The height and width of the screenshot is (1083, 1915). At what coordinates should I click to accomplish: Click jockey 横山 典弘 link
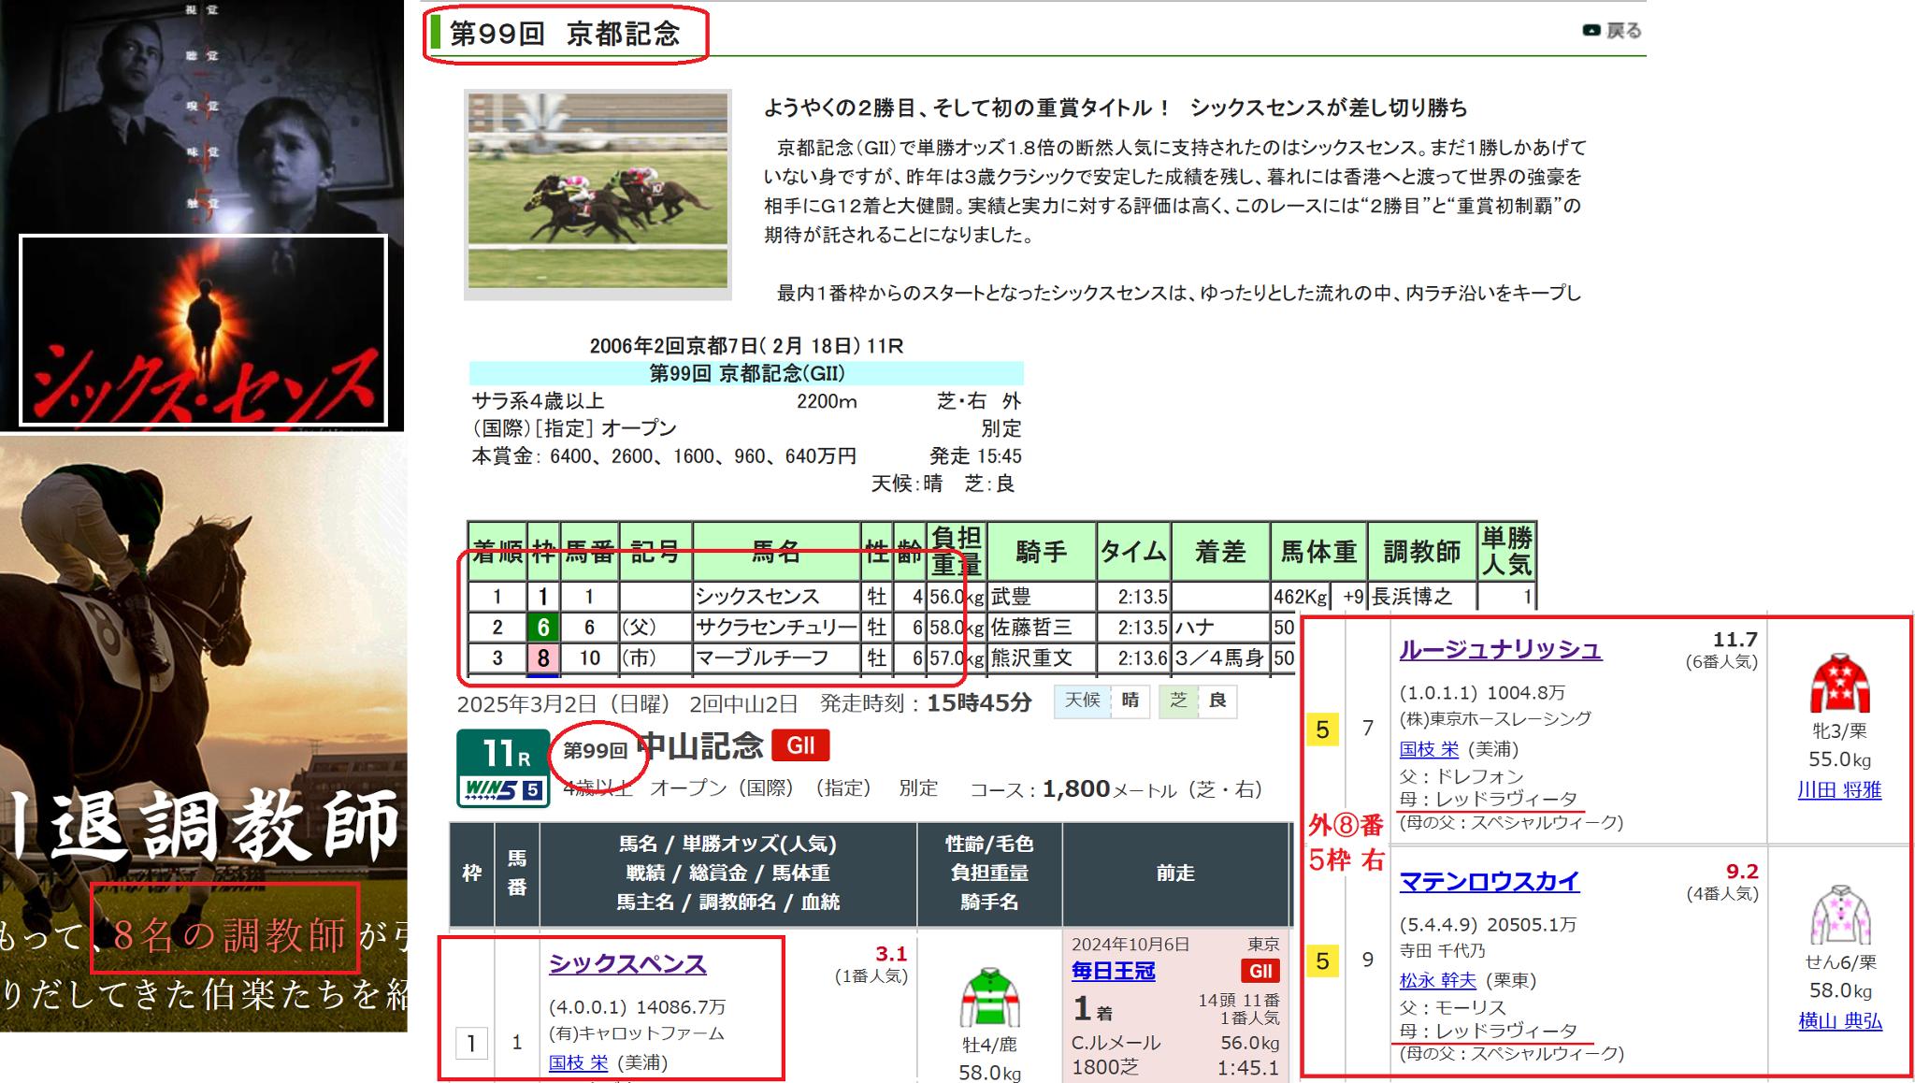pos(1839,1021)
